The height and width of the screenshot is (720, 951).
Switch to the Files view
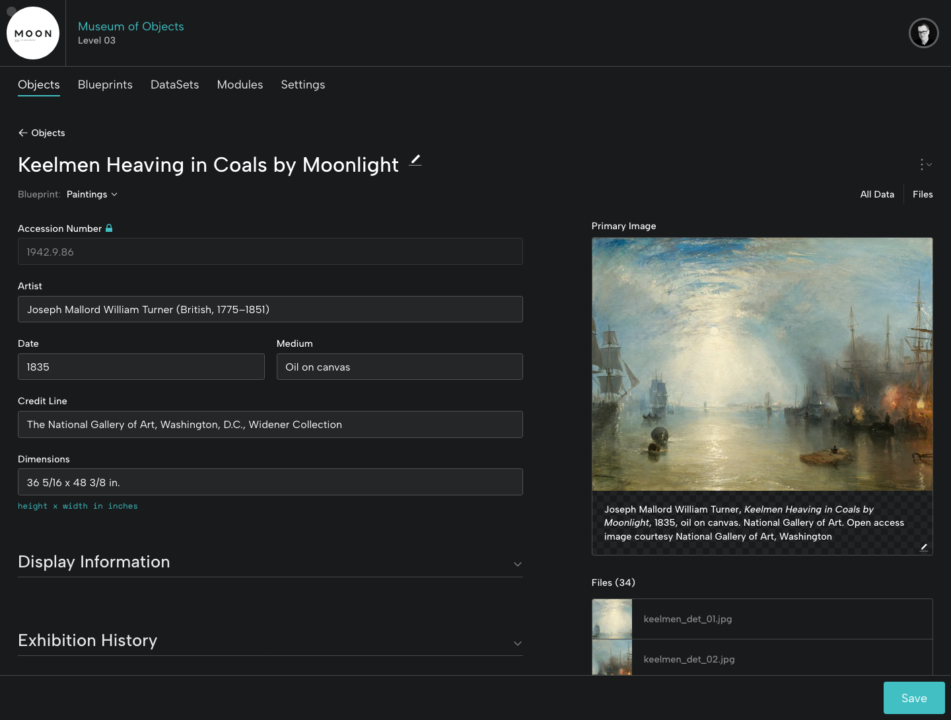(923, 194)
